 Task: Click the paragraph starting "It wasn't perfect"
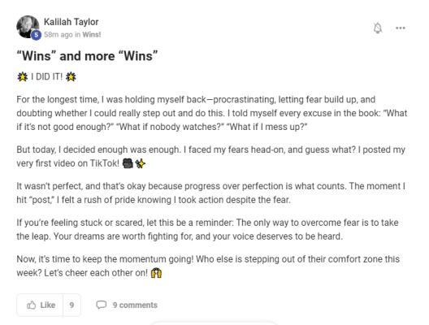coord(211,193)
